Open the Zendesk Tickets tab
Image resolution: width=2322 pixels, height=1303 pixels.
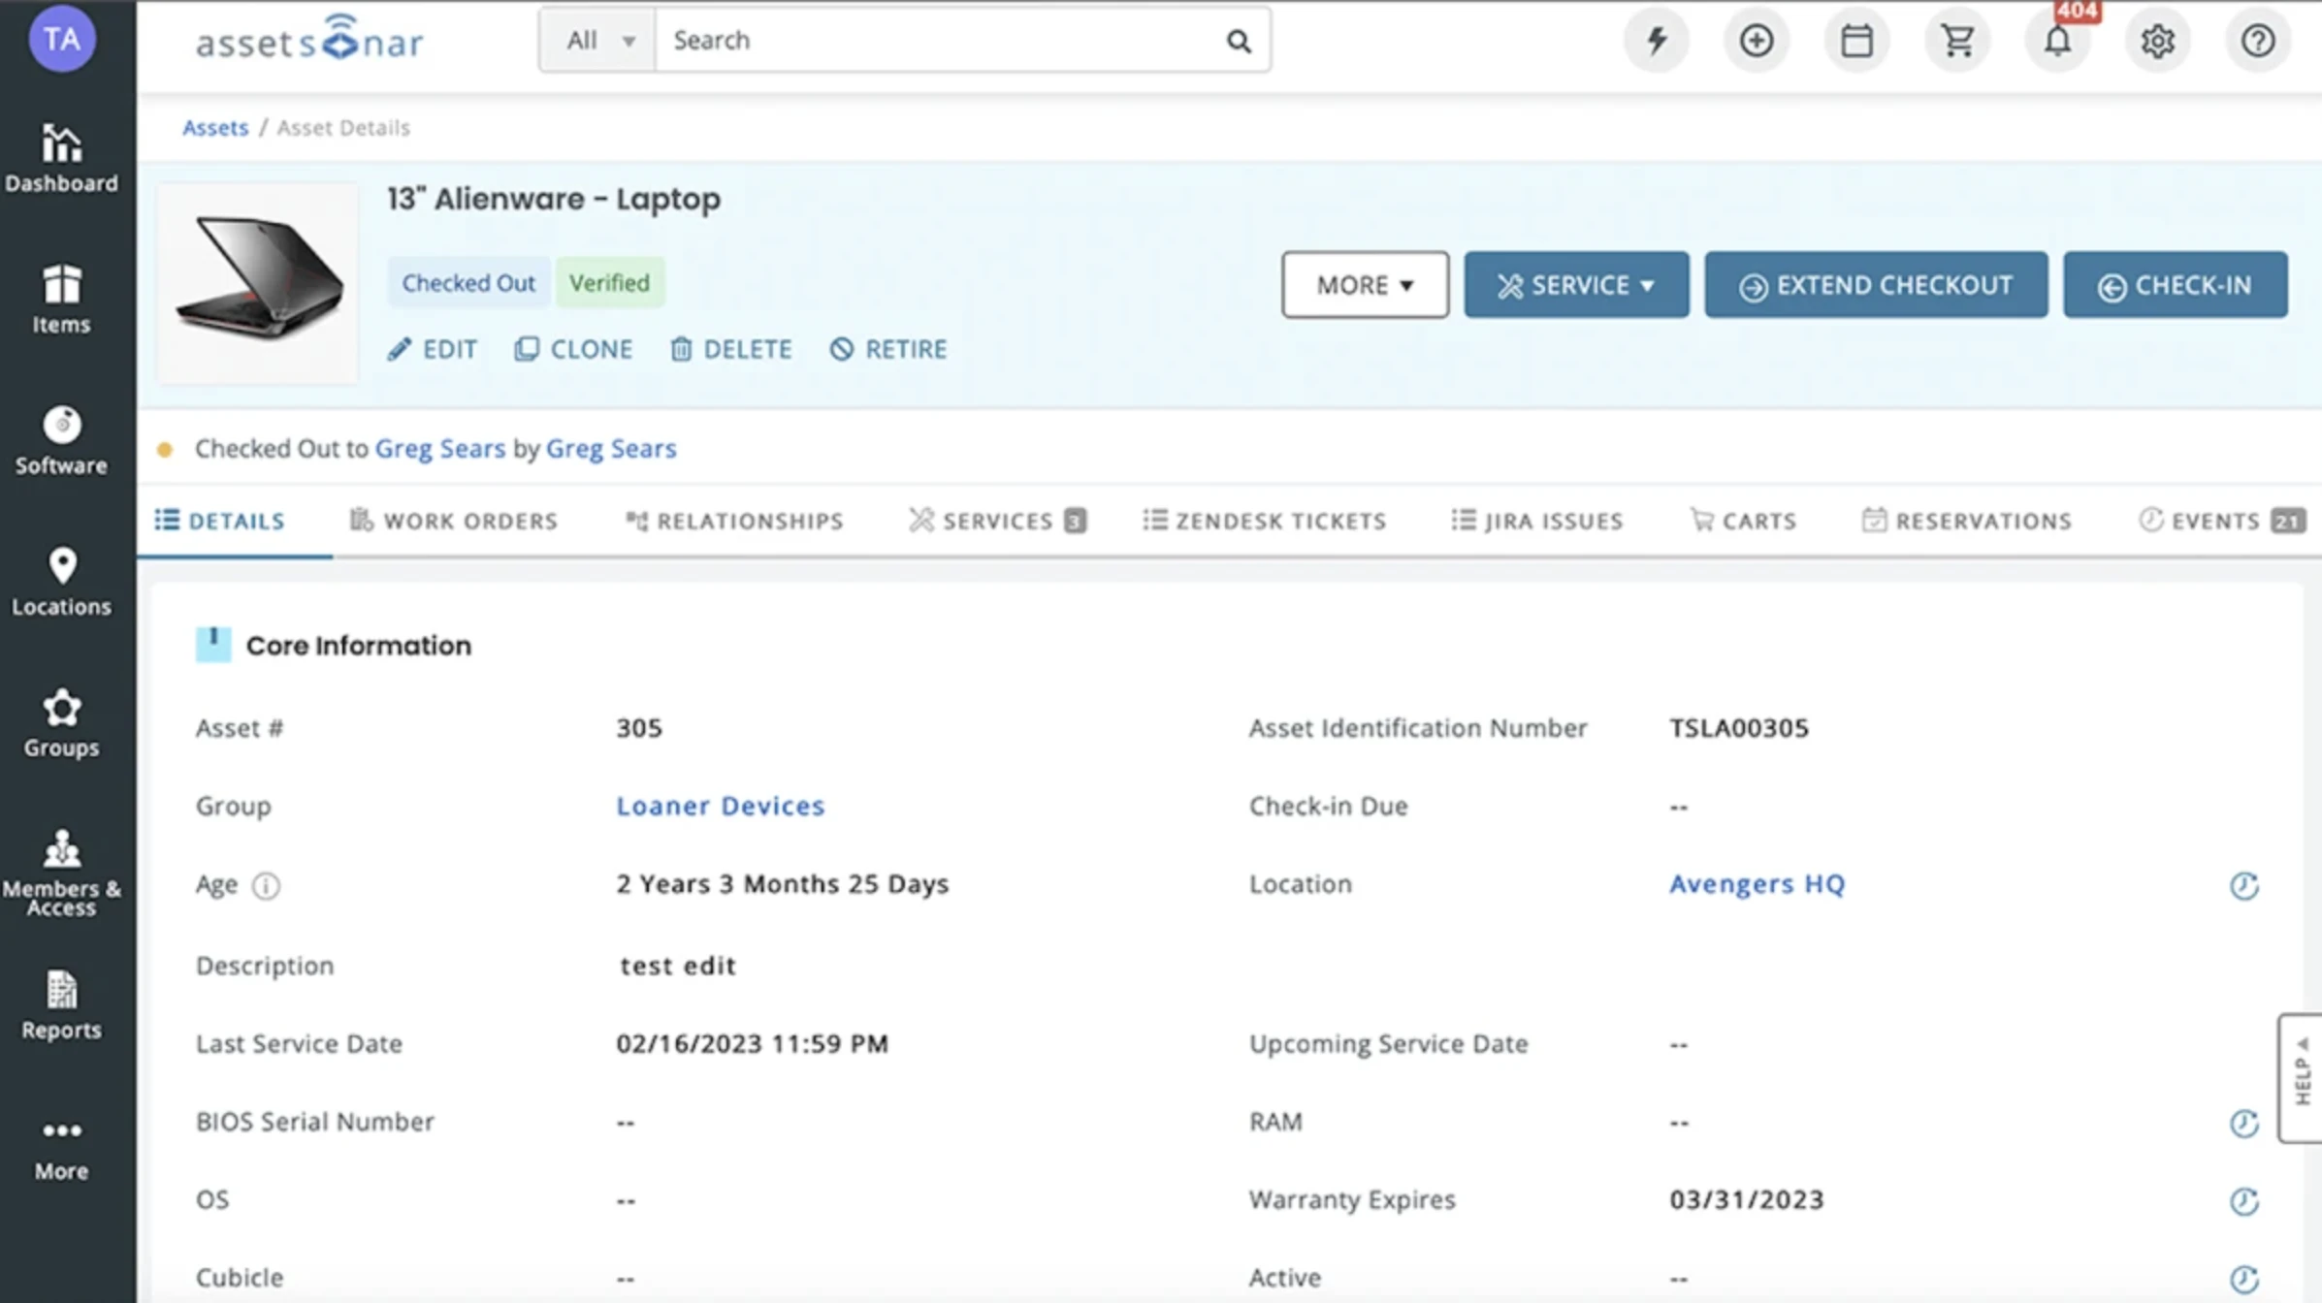(x=1265, y=521)
